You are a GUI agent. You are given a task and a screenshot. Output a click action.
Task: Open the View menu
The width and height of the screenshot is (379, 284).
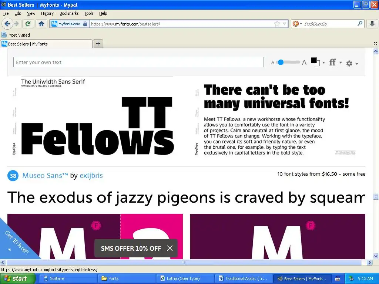tap(31, 13)
